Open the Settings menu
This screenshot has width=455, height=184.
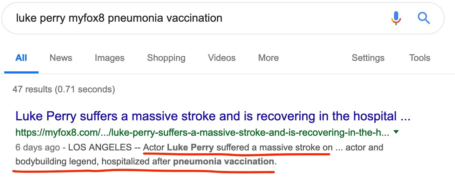(x=368, y=58)
